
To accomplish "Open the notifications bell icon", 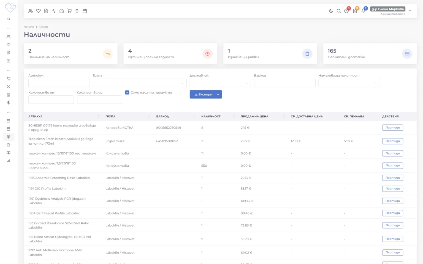I will (x=364, y=11).
